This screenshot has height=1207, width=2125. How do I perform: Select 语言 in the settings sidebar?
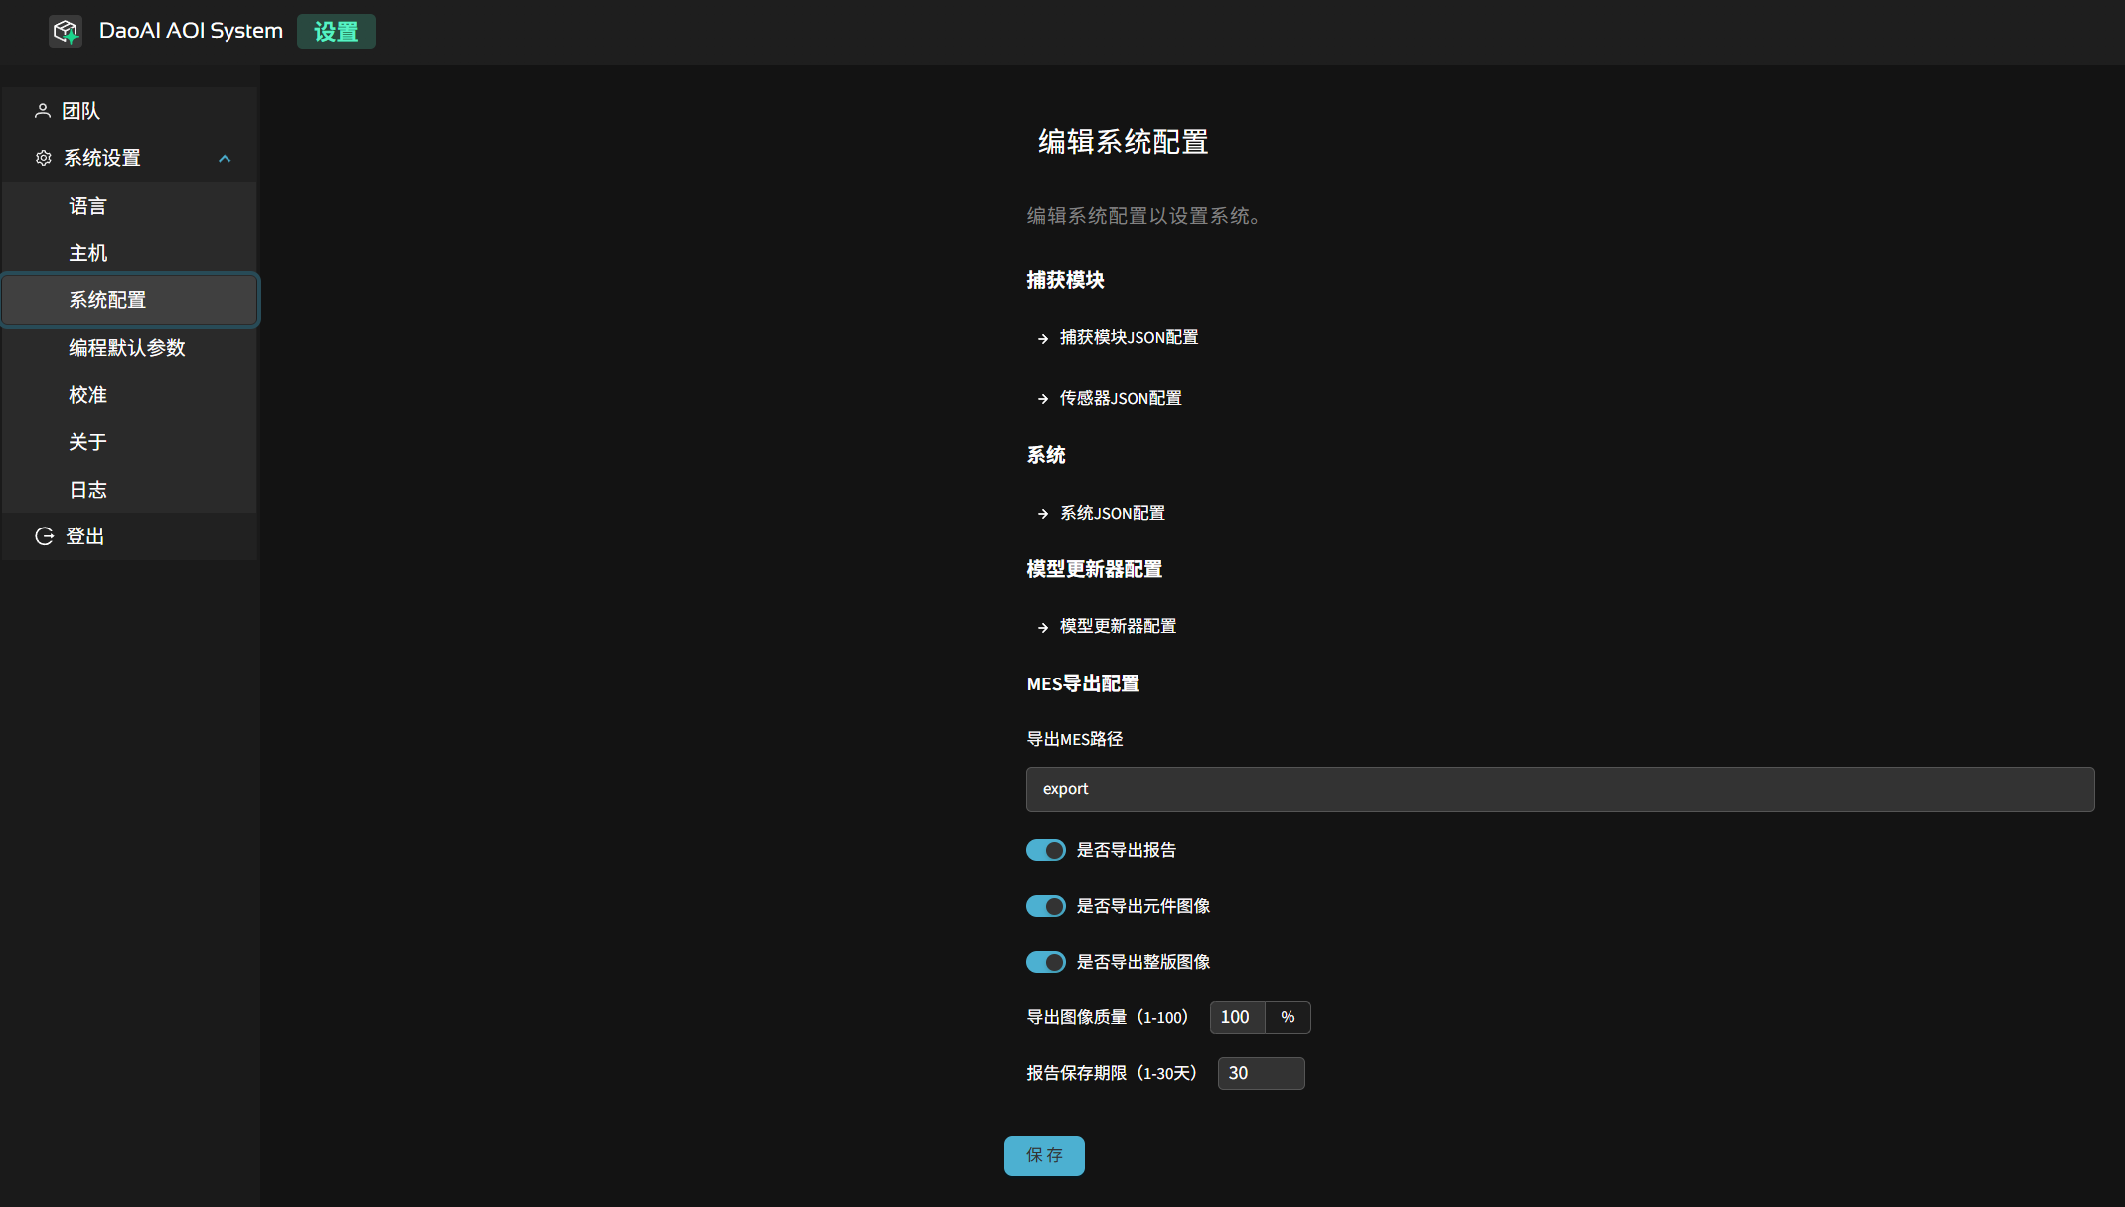point(87,206)
